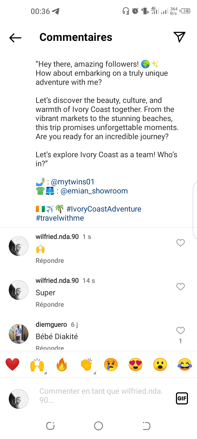Image resolution: width=197 pixels, height=439 pixels.
Task: Open diemguero's profile picture
Action: tap(19, 334)
